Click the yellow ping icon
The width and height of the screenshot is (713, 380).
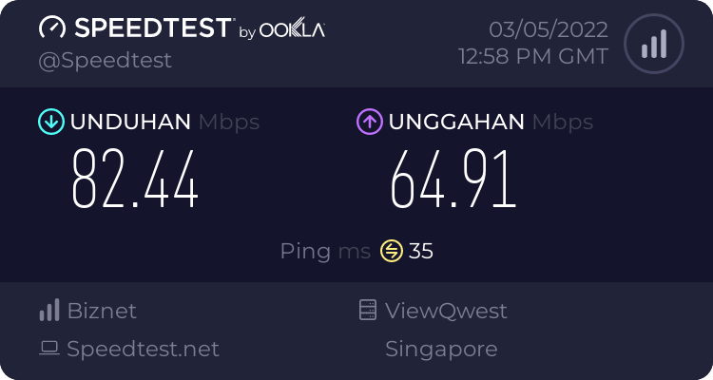tap(392, 251)
